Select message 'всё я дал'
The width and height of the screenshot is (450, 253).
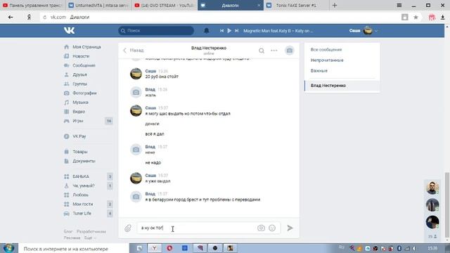[x=155, y=134]
